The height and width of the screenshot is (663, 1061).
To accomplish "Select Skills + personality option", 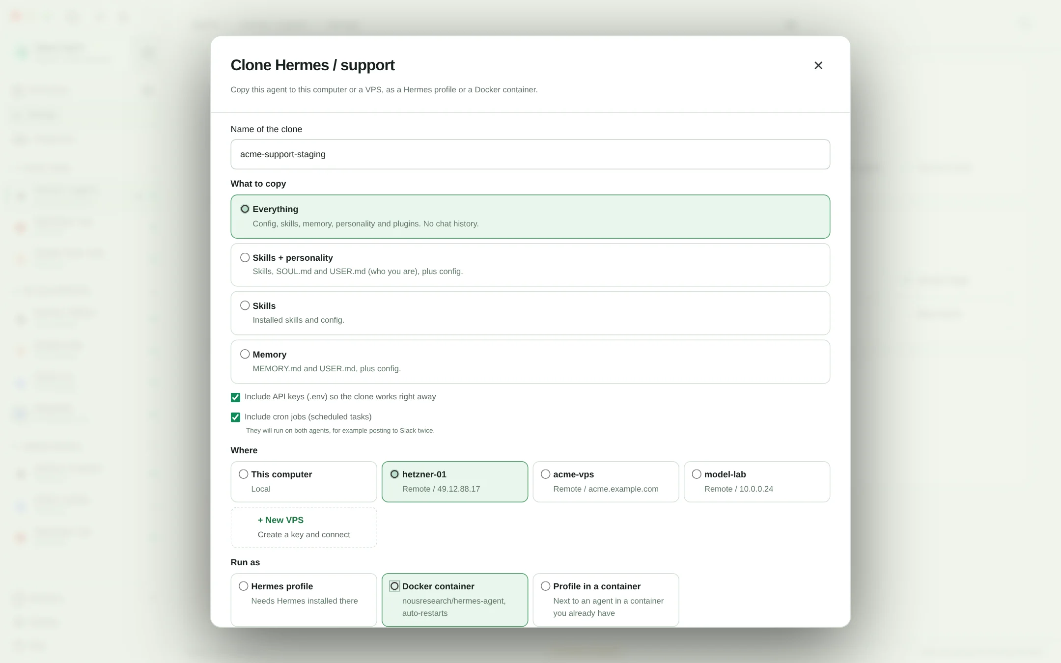I will tap(530, 265).
